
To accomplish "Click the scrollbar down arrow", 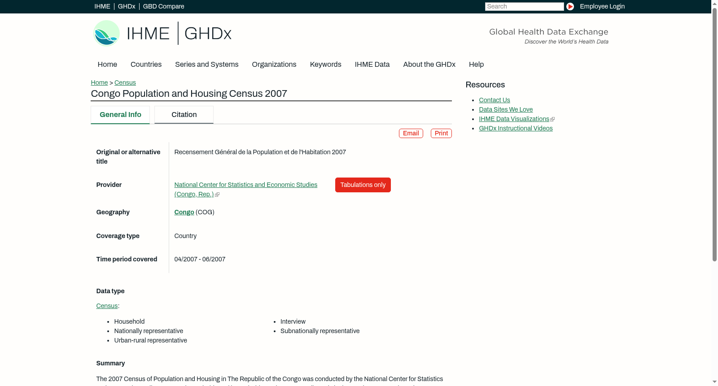I will click(x=714, y=382).
